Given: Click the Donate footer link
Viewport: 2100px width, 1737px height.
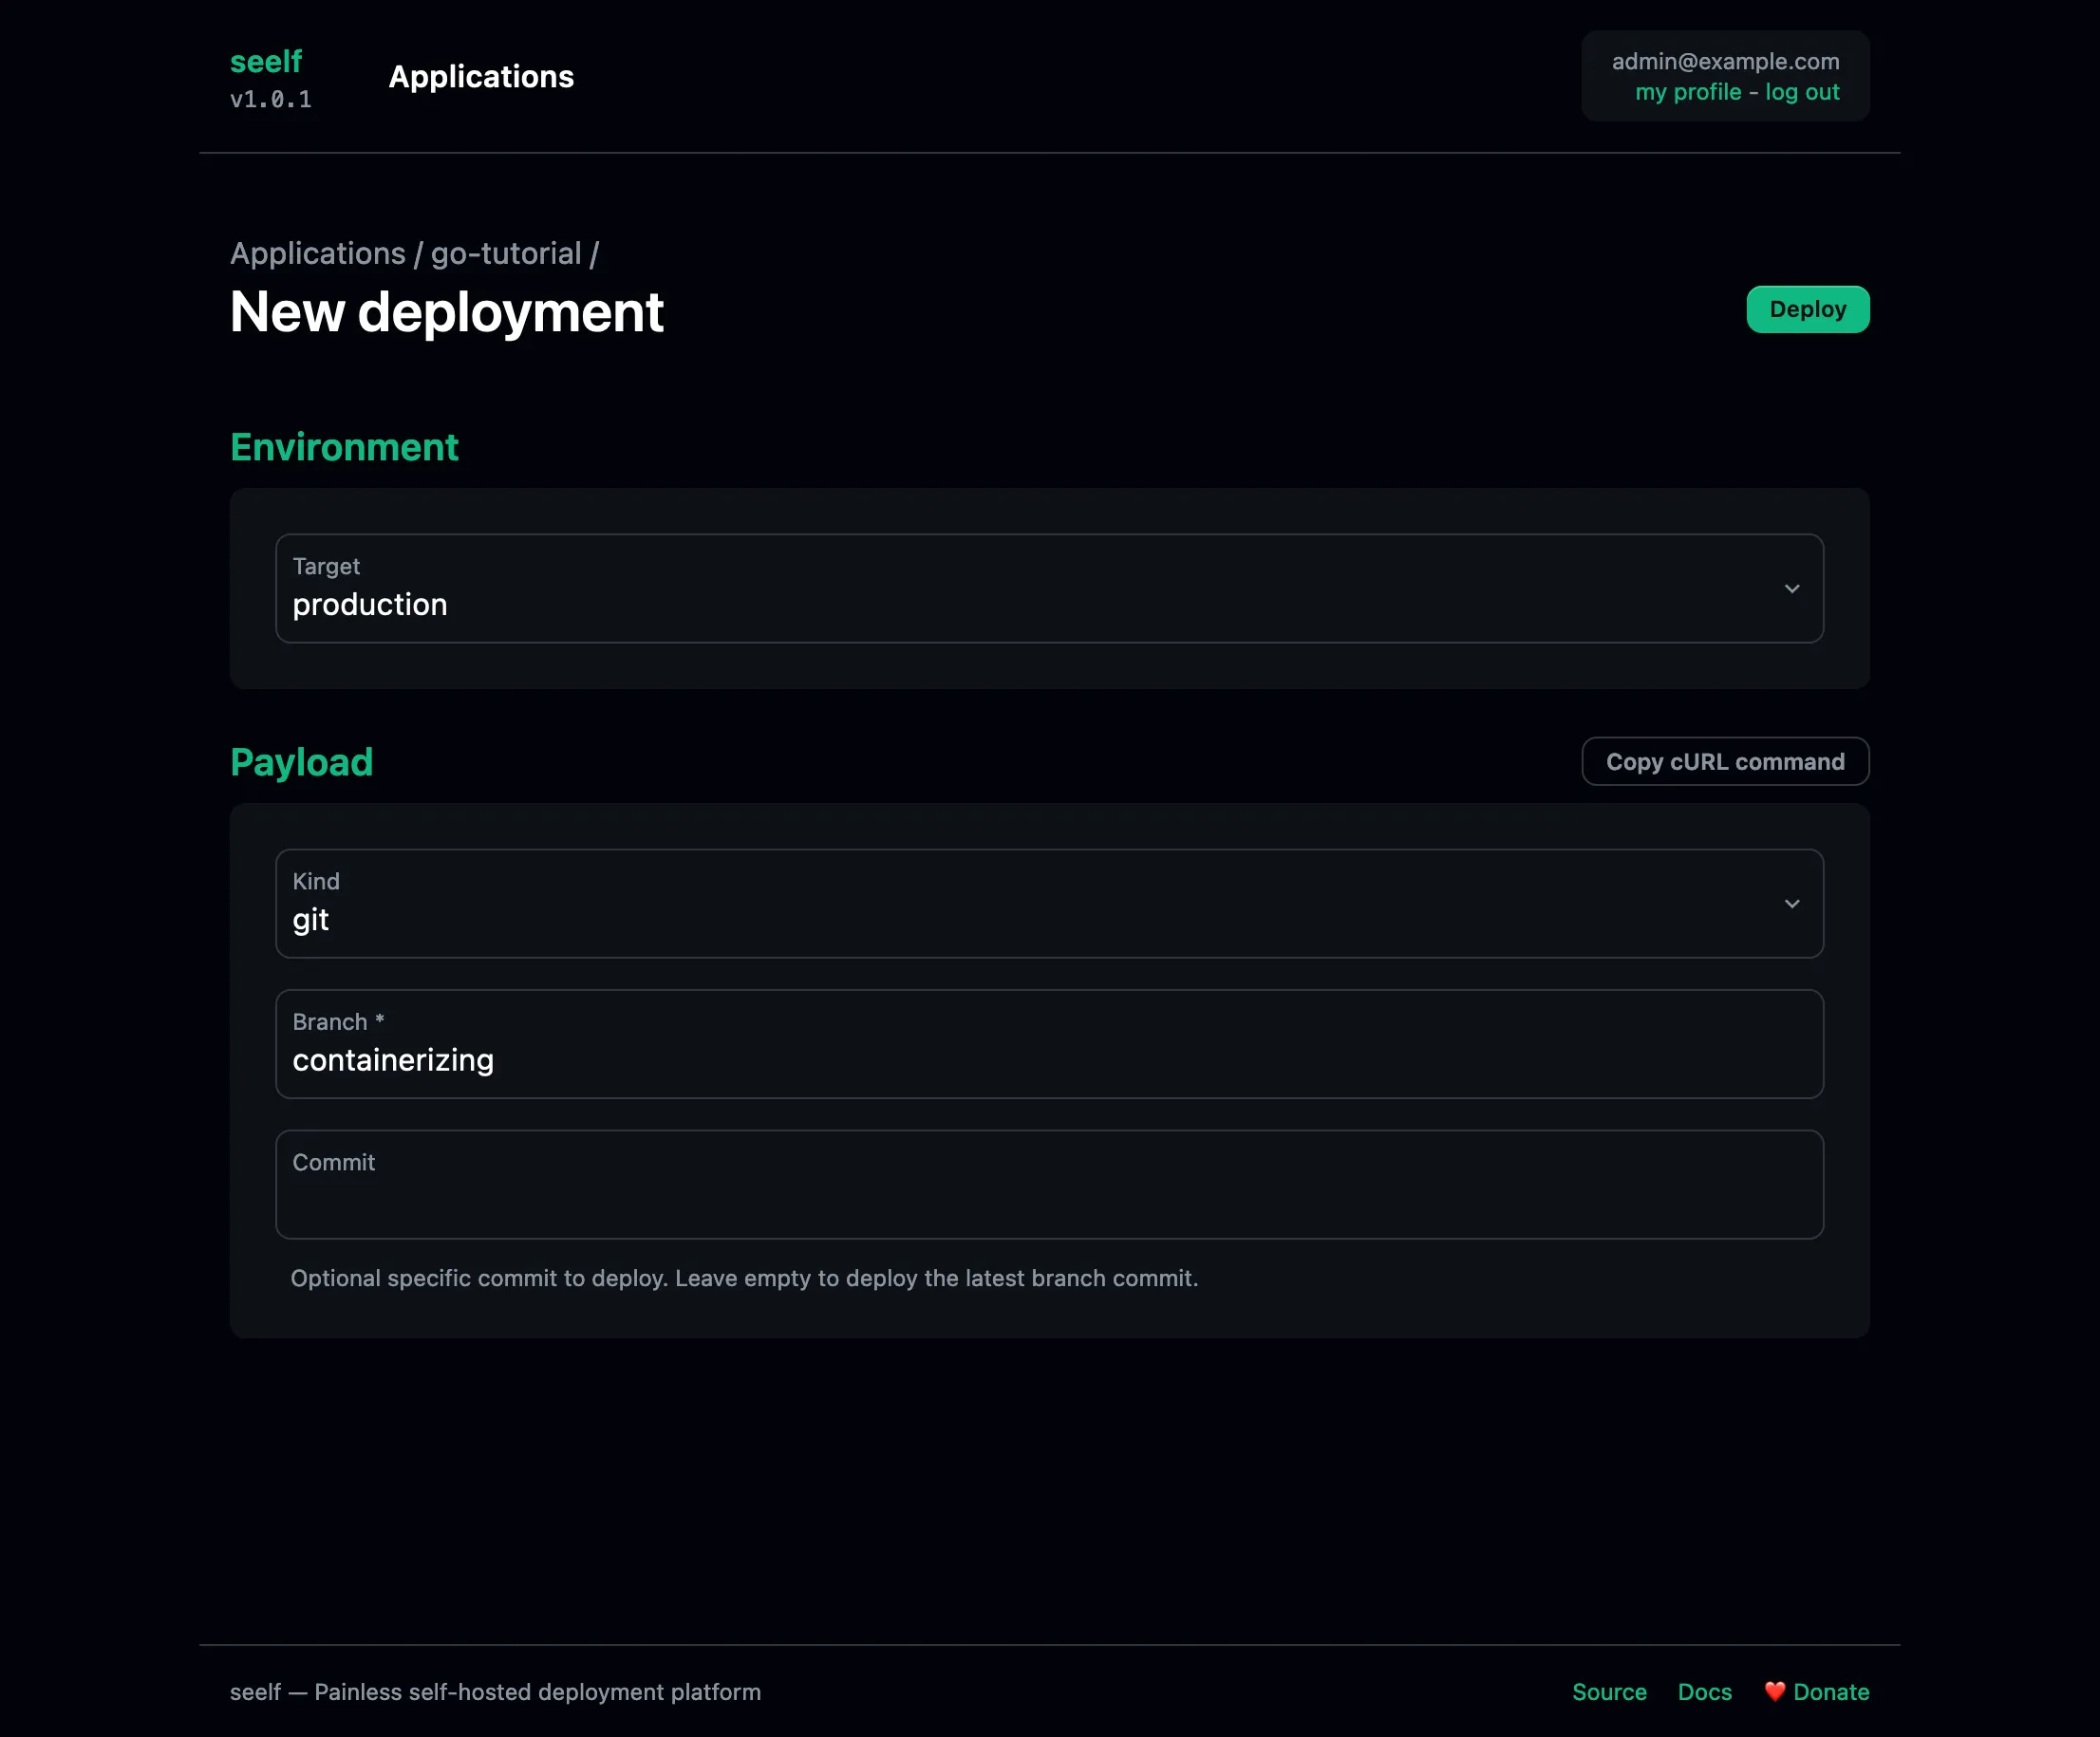Looking at the screenshot, I should [x=1831, y=1691].
